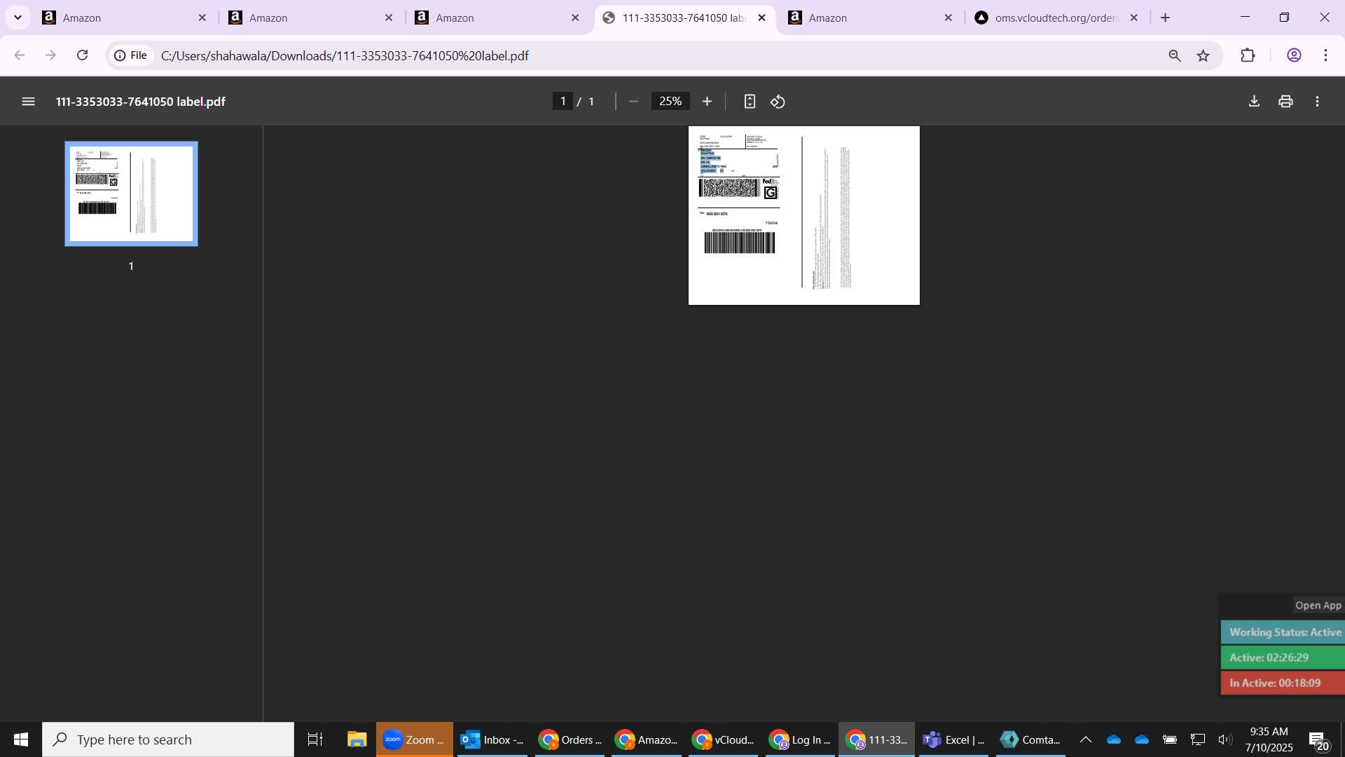This screenshot has width=1345, height=757.
Task: Click the File info chip in address bar
Action: coord(131,55)
